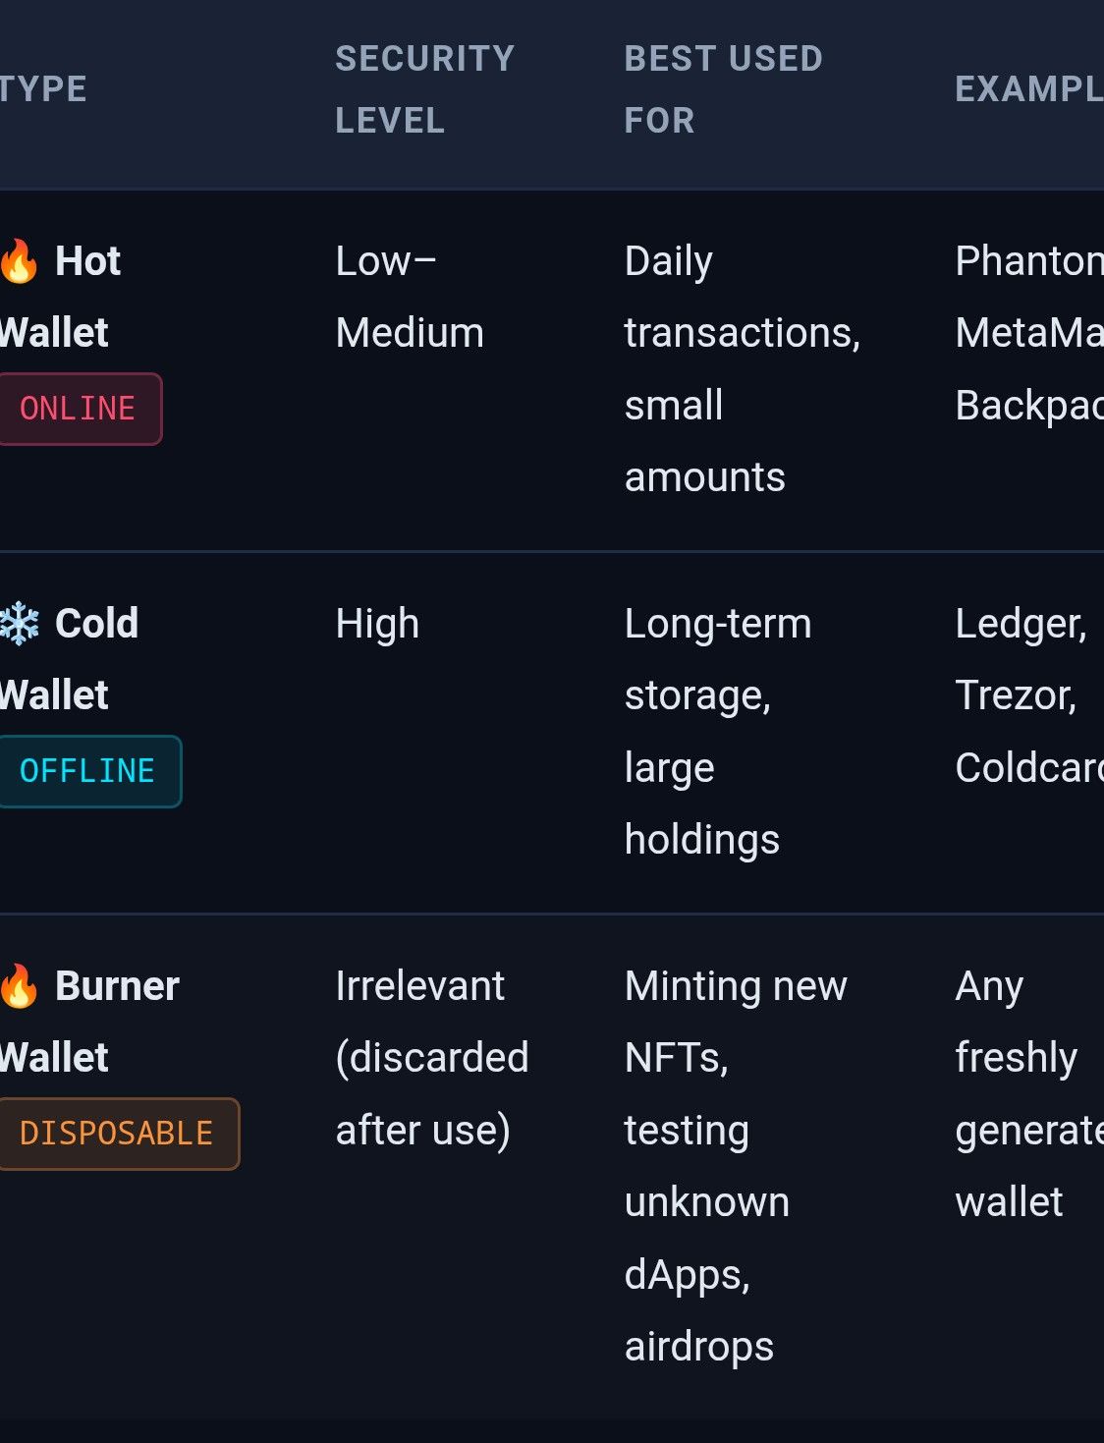This screenshot has width=1104, height=1443.
Task: Click the teal OFFLINE badge
Action: [89, 771]
